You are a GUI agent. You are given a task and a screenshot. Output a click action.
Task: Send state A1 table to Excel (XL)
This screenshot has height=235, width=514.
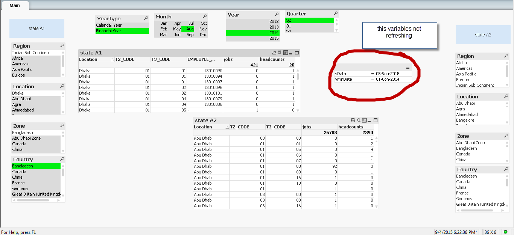[280, 53]
